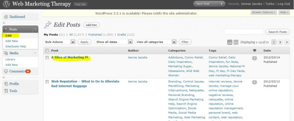Toggle the select-all posts checkbox
Image resolution: width=294 pixels, height=121 pixels.
[x=47, y=50]
